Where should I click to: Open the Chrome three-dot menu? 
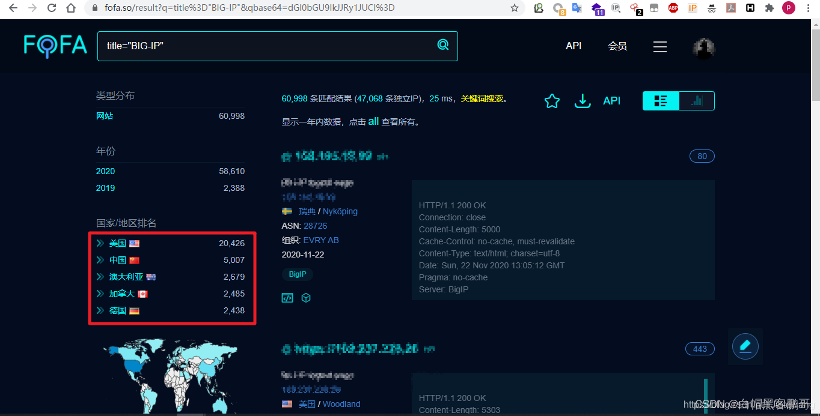[x=809, y=8]
